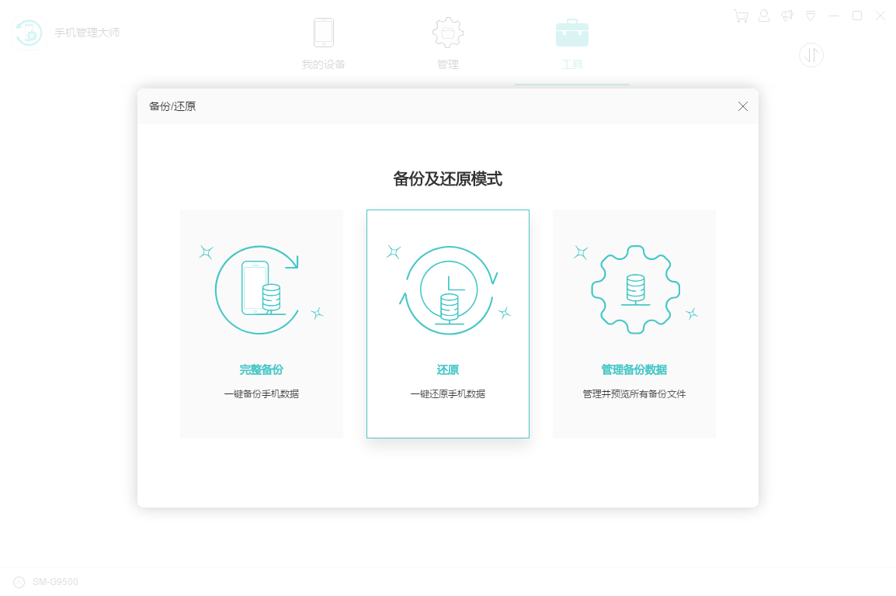Minimize the application window
The image size is (896, 596).
834,16
